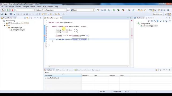Collapse the StringReverse class in Outline
Viewport: 172px width, 96px height.
coord(136,23)
